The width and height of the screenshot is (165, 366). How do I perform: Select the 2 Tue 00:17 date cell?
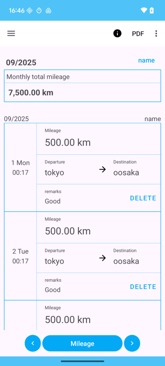pos(20,256)
